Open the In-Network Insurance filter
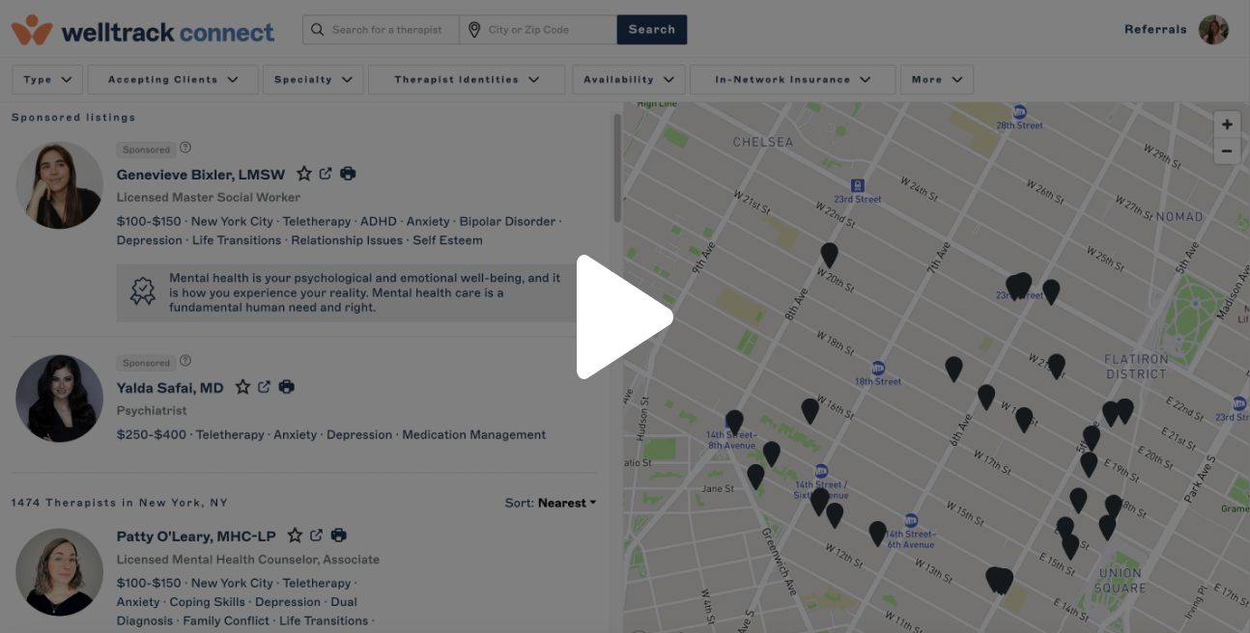 (x=792, y=79)
